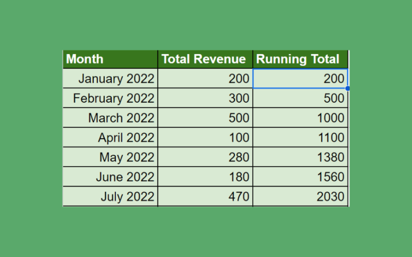The width and height of the screenshot is (412, 257).
Task: Select the June 2022 month cell
Action: [x=110, y=177]
